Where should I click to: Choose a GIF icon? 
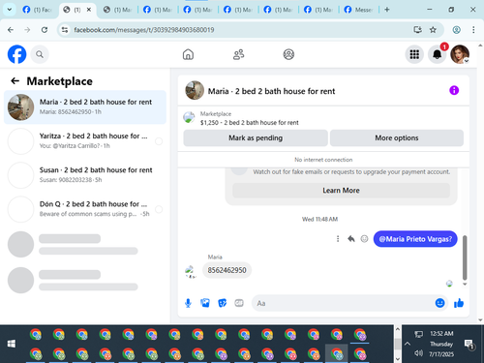(x=239, y=303)
